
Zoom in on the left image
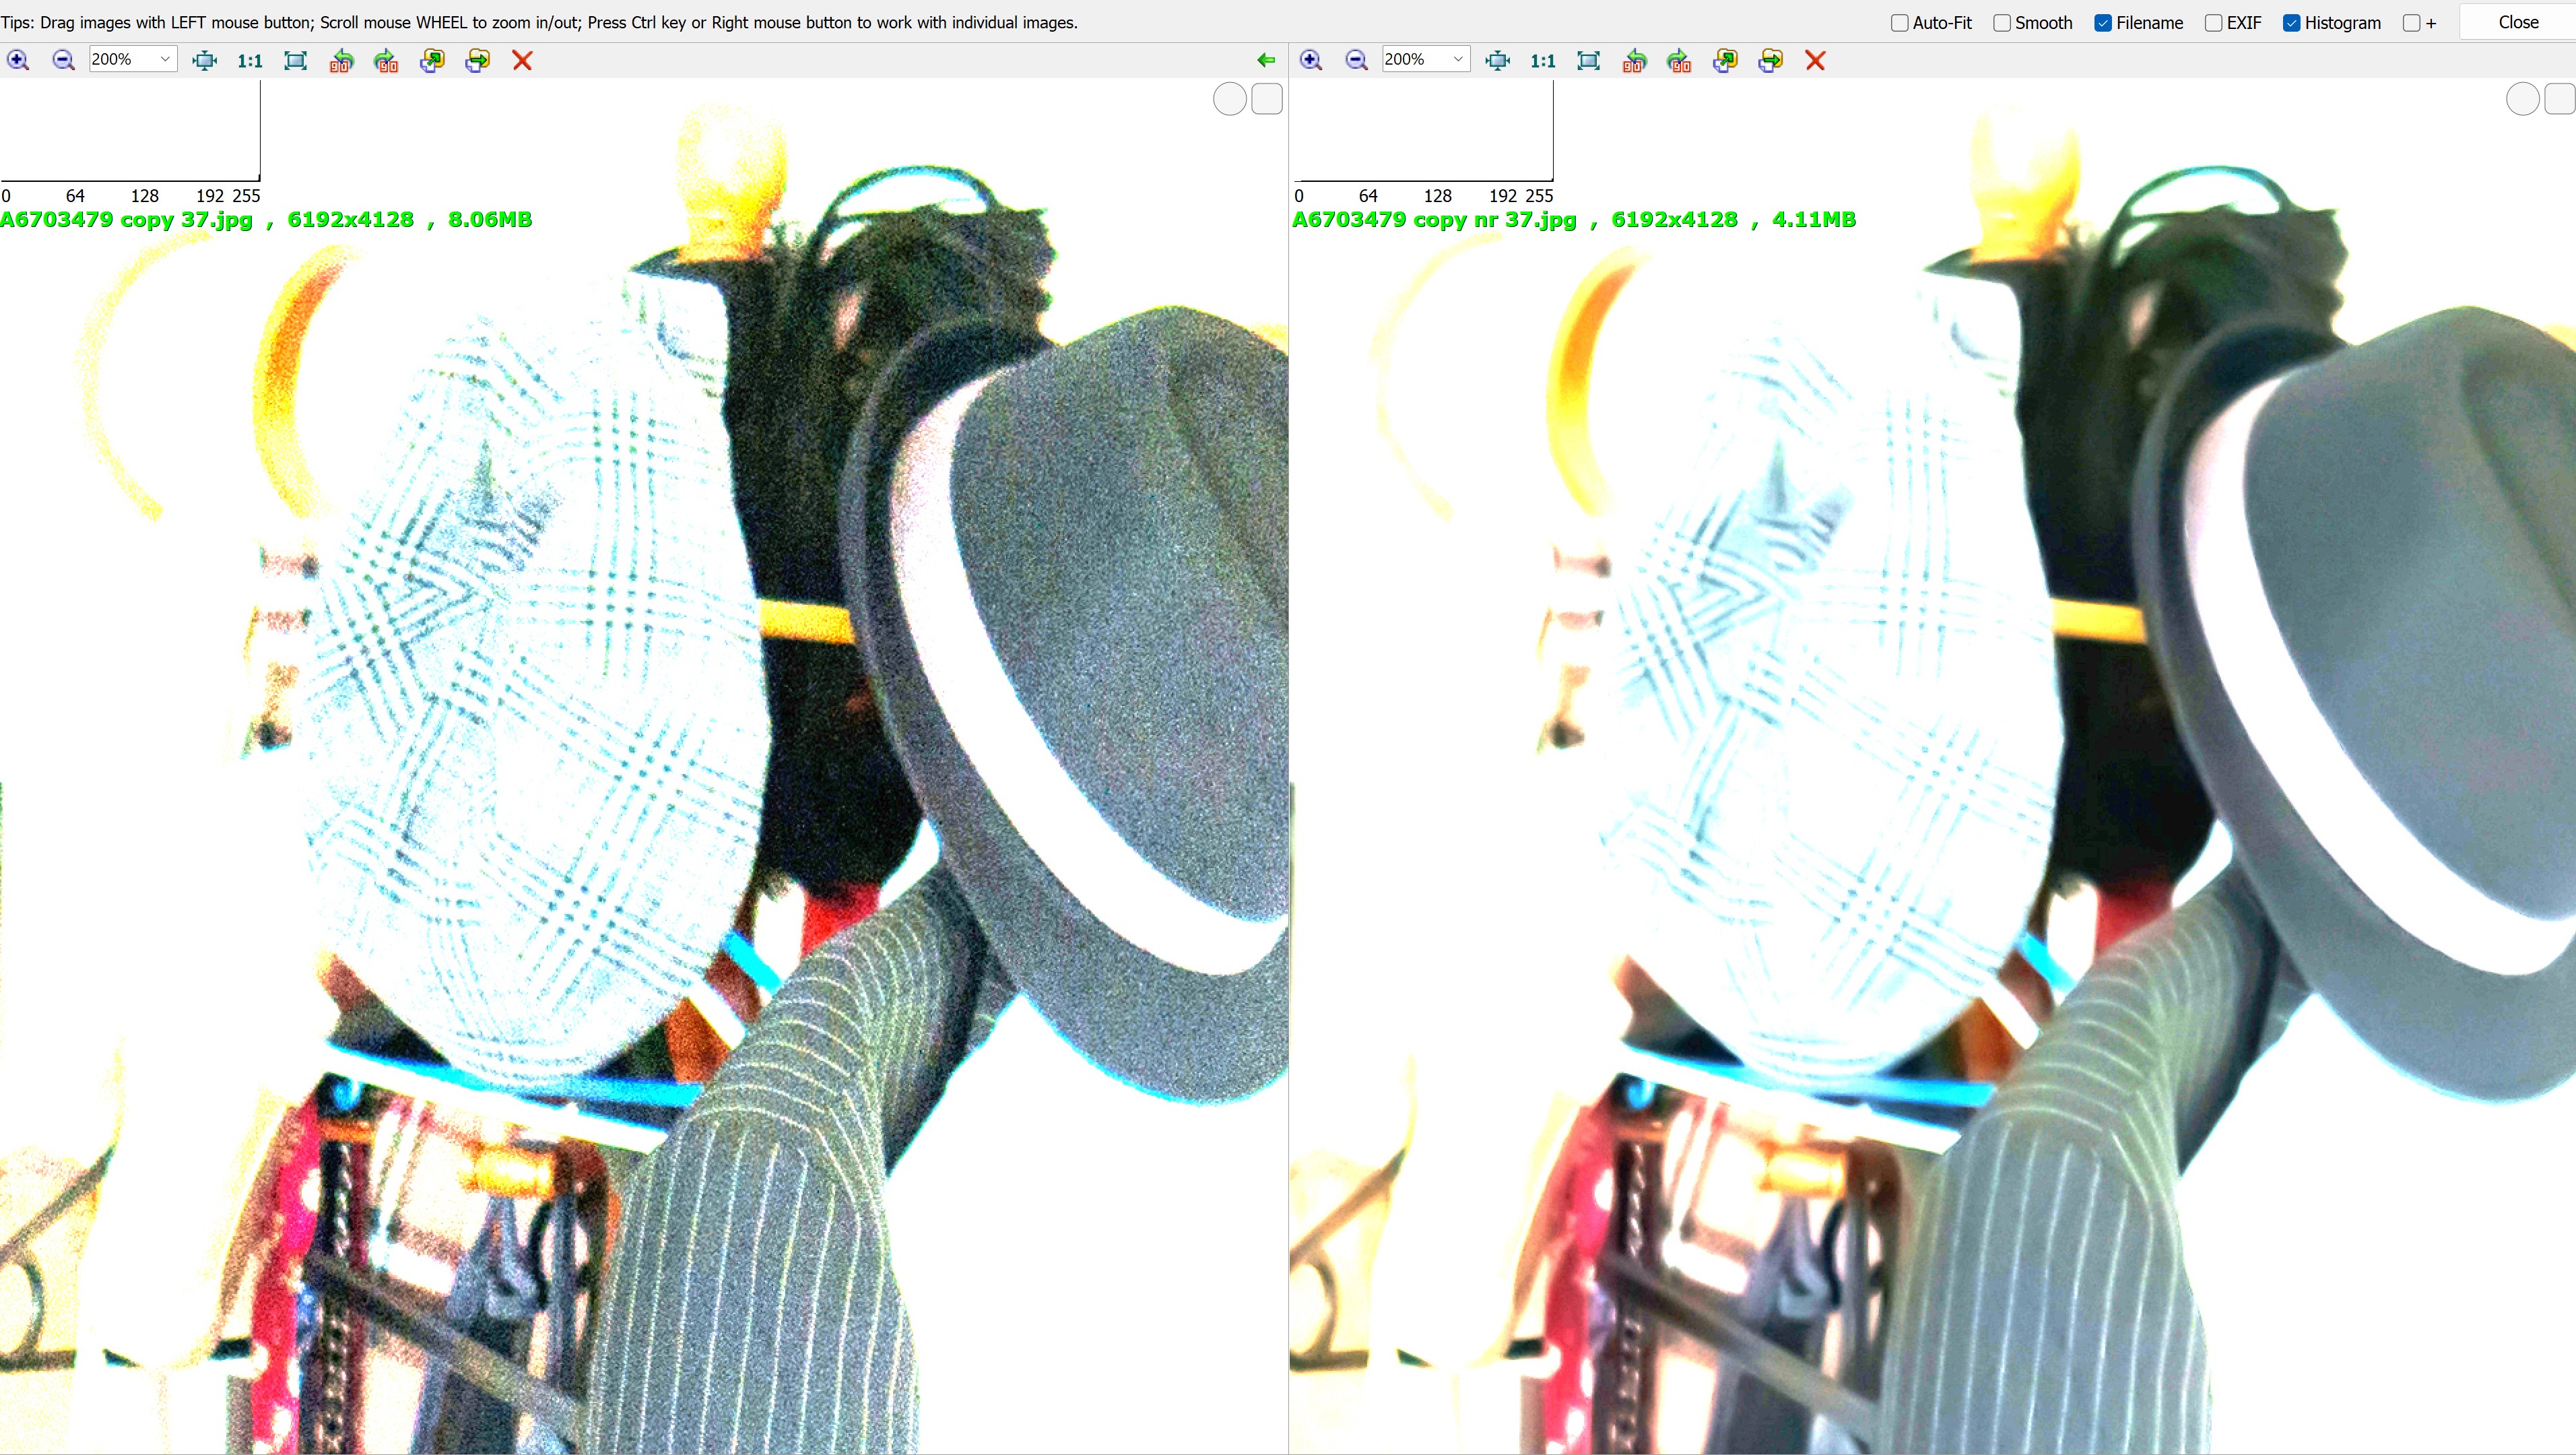(18, 60)
